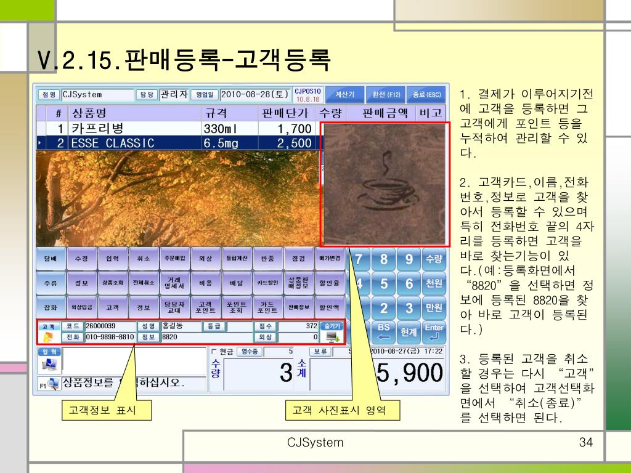
Task: Click the 취소 cancel button
Action: [x=143, y=259]
